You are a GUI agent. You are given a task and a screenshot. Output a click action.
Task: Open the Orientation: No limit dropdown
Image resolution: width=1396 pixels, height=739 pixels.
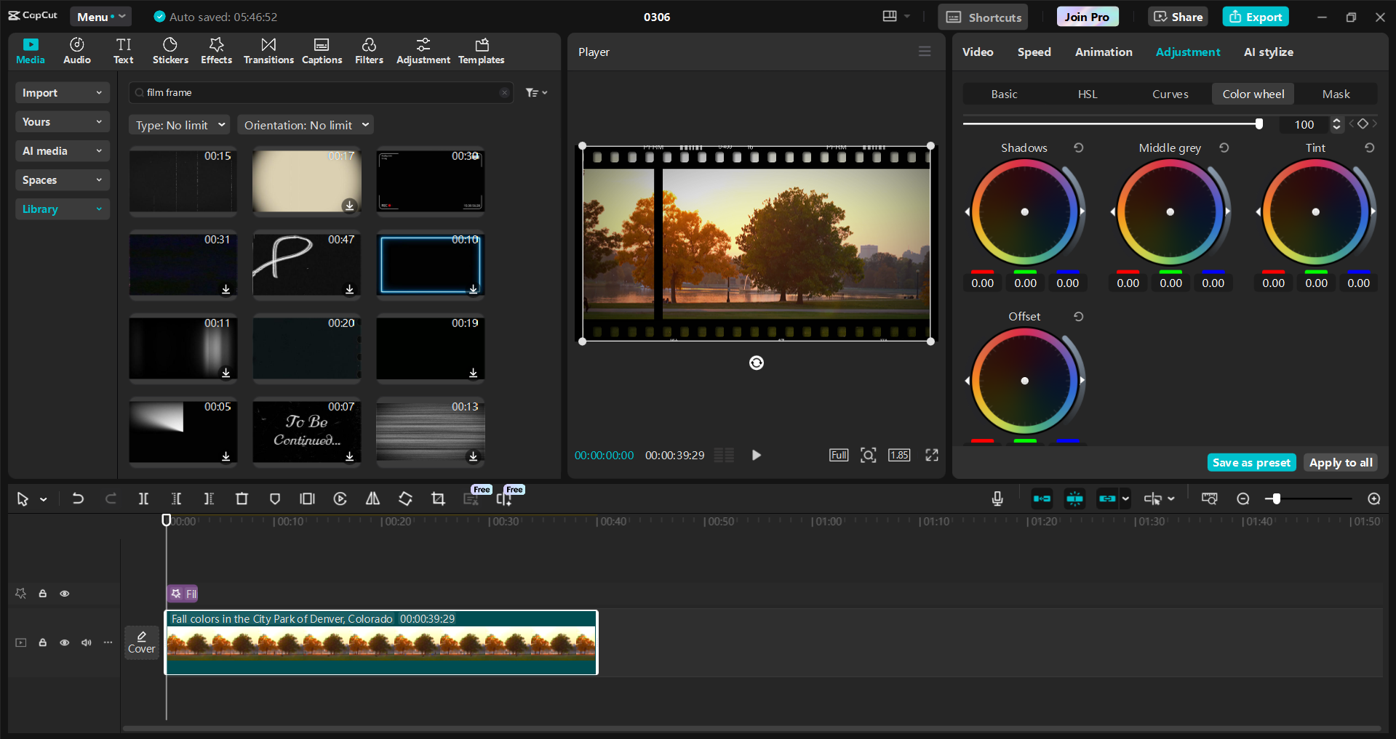(305, 124)
